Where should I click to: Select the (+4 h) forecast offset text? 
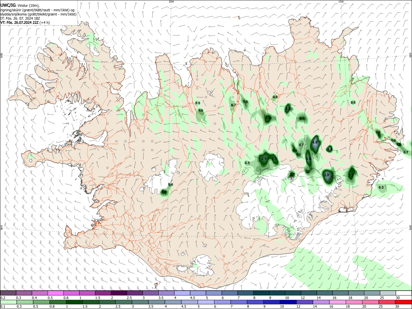tap(44, 23)
